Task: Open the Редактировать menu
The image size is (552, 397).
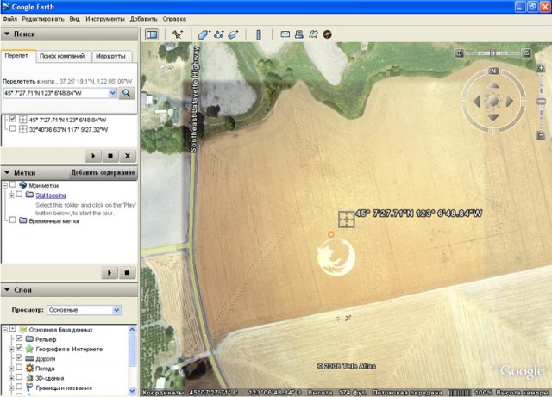Action: click(43, 19)
